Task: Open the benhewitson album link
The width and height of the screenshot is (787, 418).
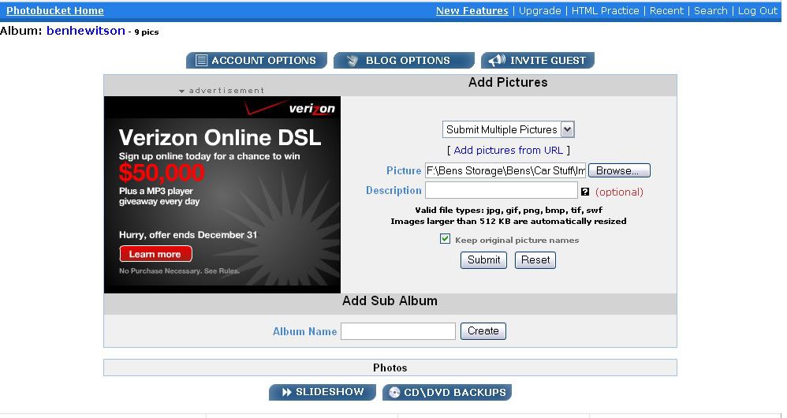Action: 85,31
